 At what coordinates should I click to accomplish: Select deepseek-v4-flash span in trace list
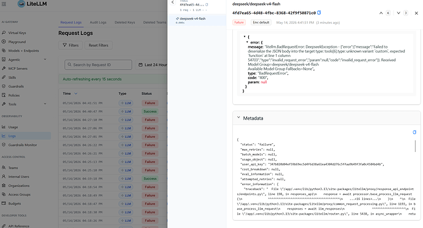coord(197,20)
